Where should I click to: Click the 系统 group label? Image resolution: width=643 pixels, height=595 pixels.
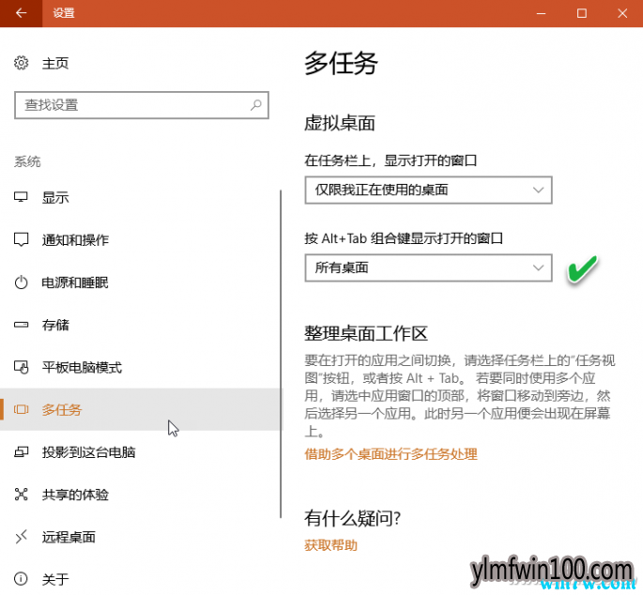pos(27,161)
